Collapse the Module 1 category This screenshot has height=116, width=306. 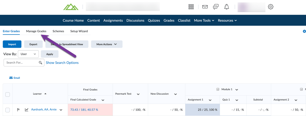click(218, 90)
